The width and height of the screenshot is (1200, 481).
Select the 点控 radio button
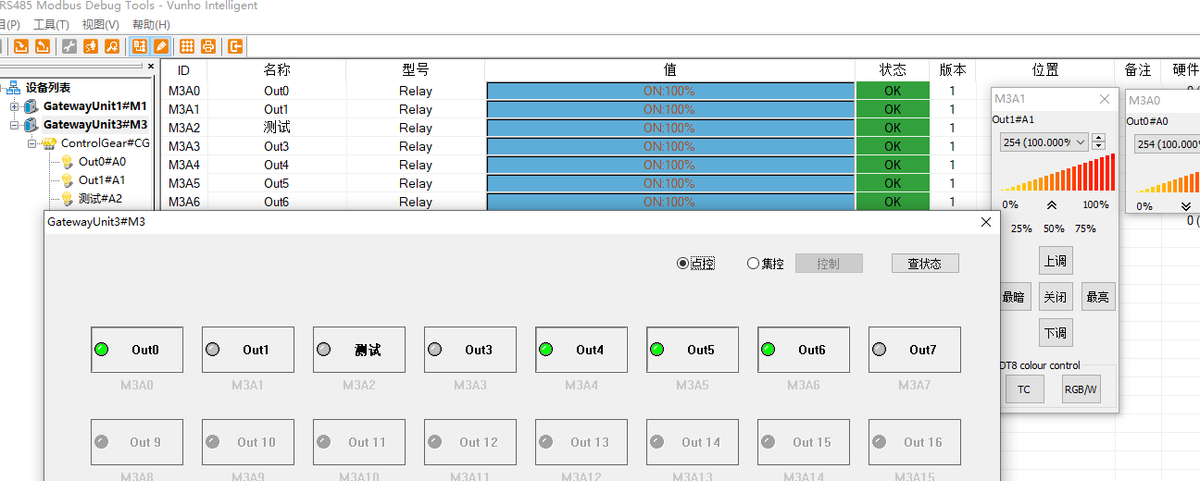click(683, 264)
